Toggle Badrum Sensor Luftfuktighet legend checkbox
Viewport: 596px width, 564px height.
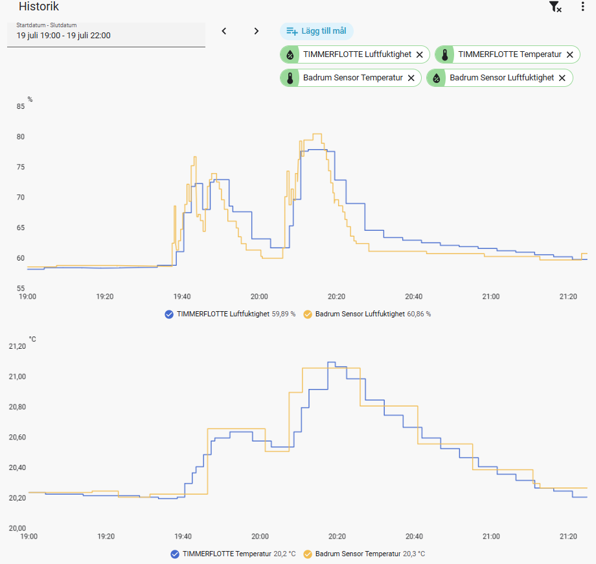point(308,314)
